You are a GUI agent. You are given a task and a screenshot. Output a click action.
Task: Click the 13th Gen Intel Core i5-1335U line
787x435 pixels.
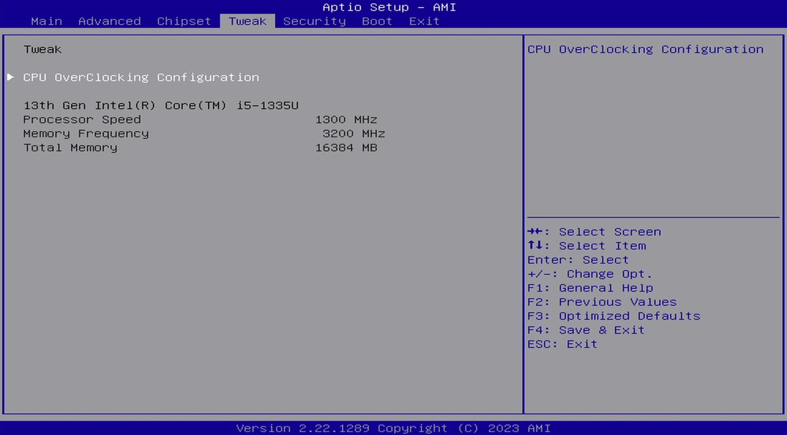[x=161, y=106]
